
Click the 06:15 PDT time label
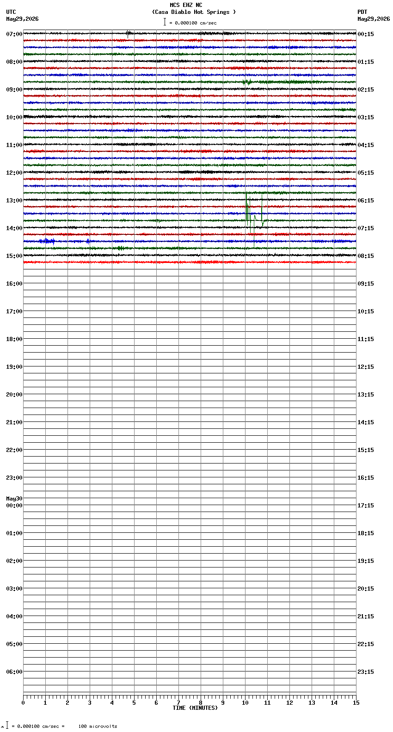[366, 200]
